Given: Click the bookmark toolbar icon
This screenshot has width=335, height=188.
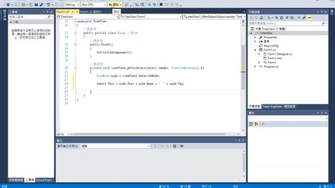Looking at the screenshot, I should (161, 5).
